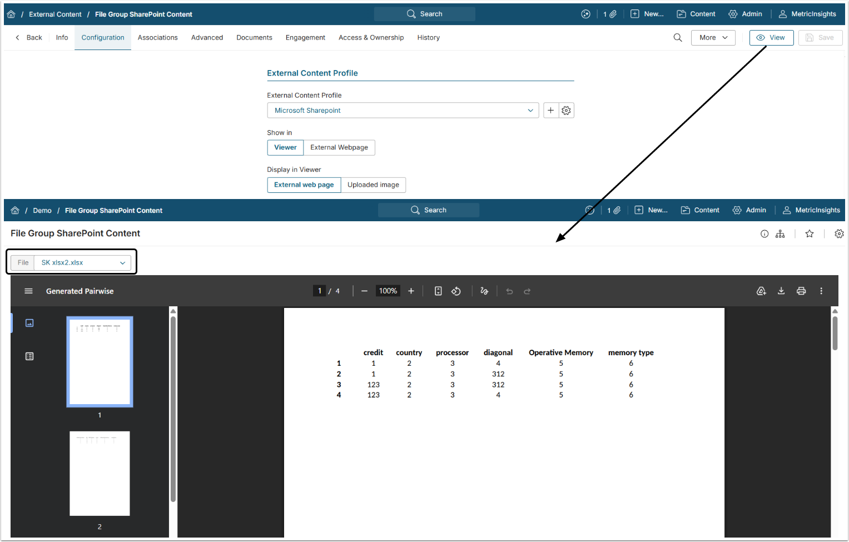Click the PDF viewer vertical scrollbar
Screen dimensions: 849x542
click(x=835, y=334)
